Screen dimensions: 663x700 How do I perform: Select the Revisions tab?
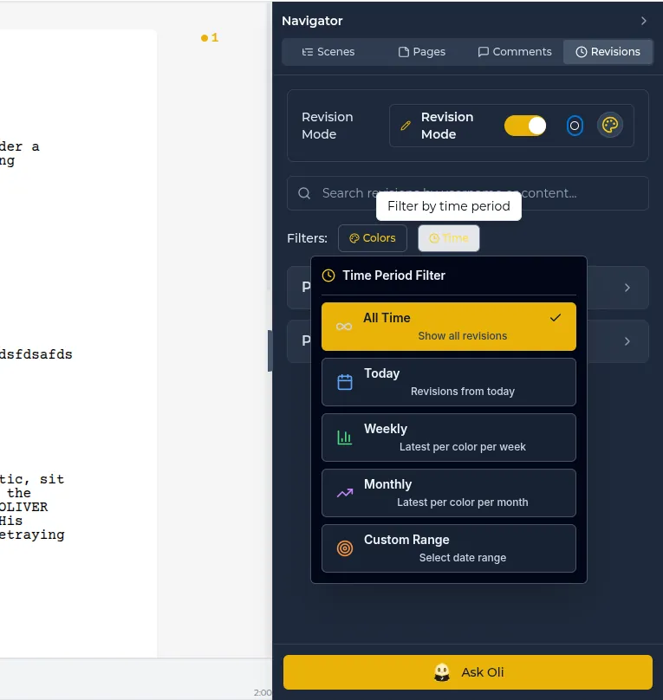[x=608, y=52]
